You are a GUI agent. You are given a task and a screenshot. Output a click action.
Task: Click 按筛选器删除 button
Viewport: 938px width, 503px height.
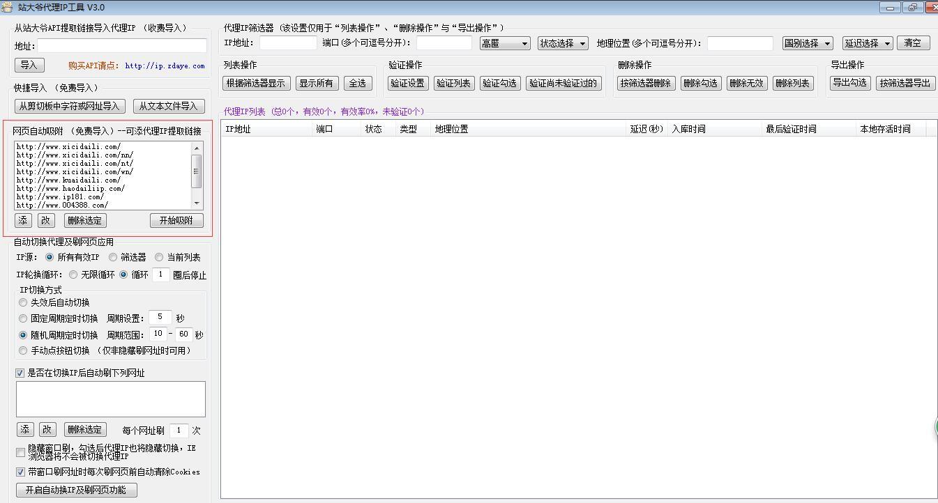pyautogui.click(x=646, y=83)
